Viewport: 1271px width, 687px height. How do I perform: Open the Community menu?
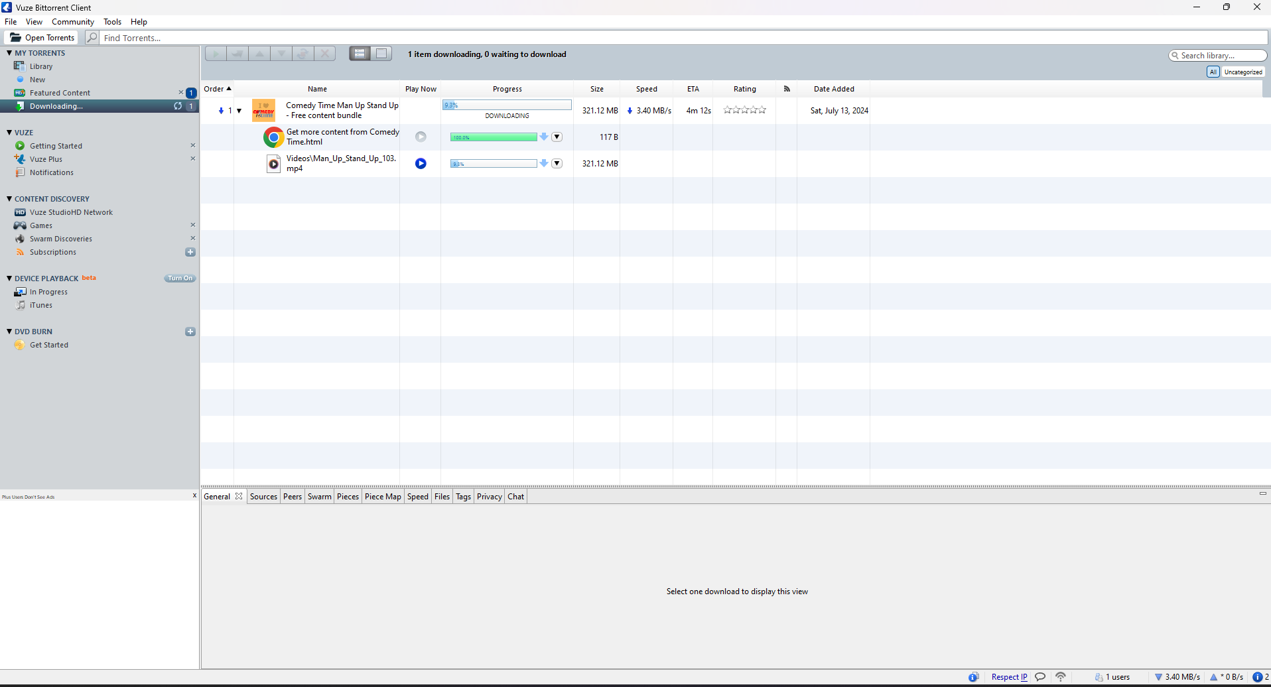point(73,22)
